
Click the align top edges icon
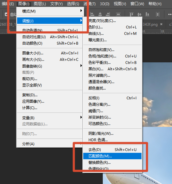coord(131,14)
